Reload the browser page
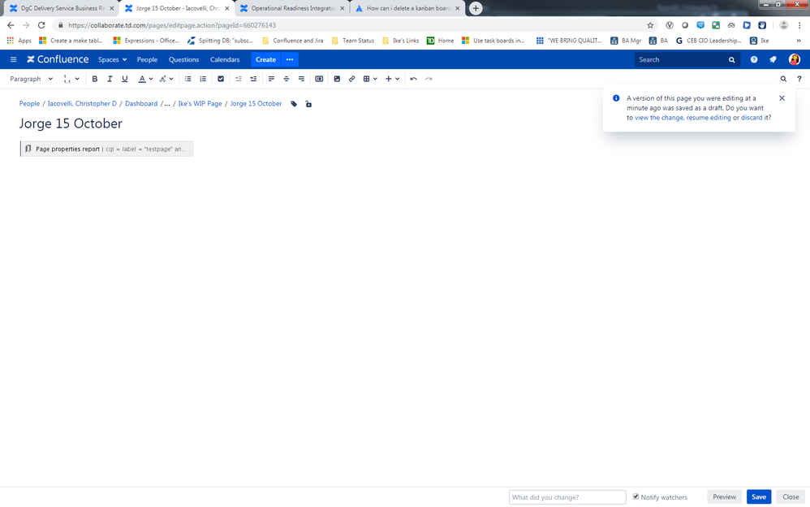This screenshot has width=810, height=507. pyautogui.click(x=41, y=25)
